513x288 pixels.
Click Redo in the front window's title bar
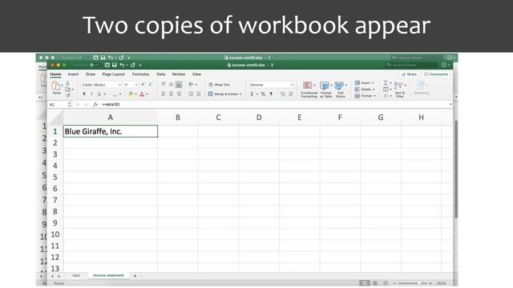(x=132, y=65)
